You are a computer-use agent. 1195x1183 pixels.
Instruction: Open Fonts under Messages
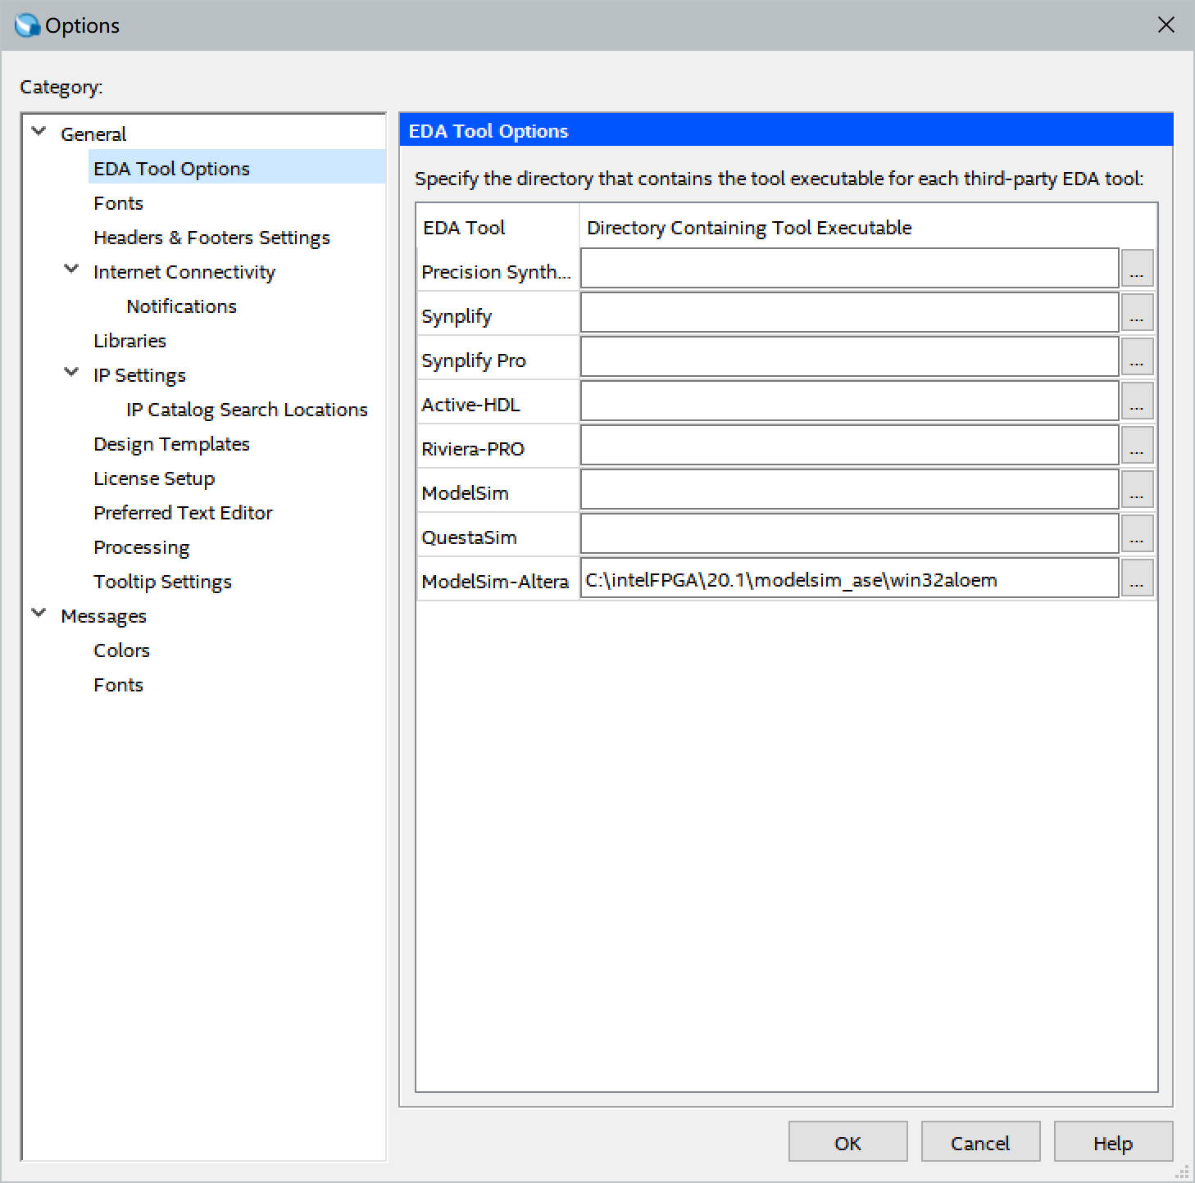point(118,684)
